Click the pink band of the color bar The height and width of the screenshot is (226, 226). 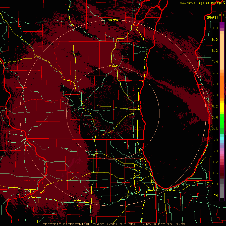222,152
